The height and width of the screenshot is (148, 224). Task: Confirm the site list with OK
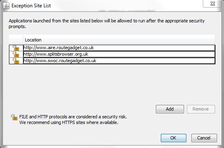(173, 138)
